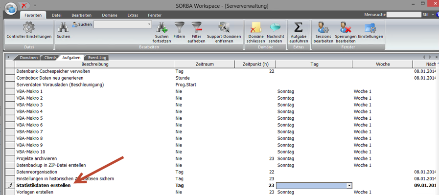Switch to the Clients tab
The height and width of the screenshot is (195, 439).
pos(50,58)
